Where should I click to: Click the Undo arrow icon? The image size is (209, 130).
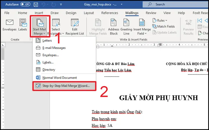click(43, 5)
